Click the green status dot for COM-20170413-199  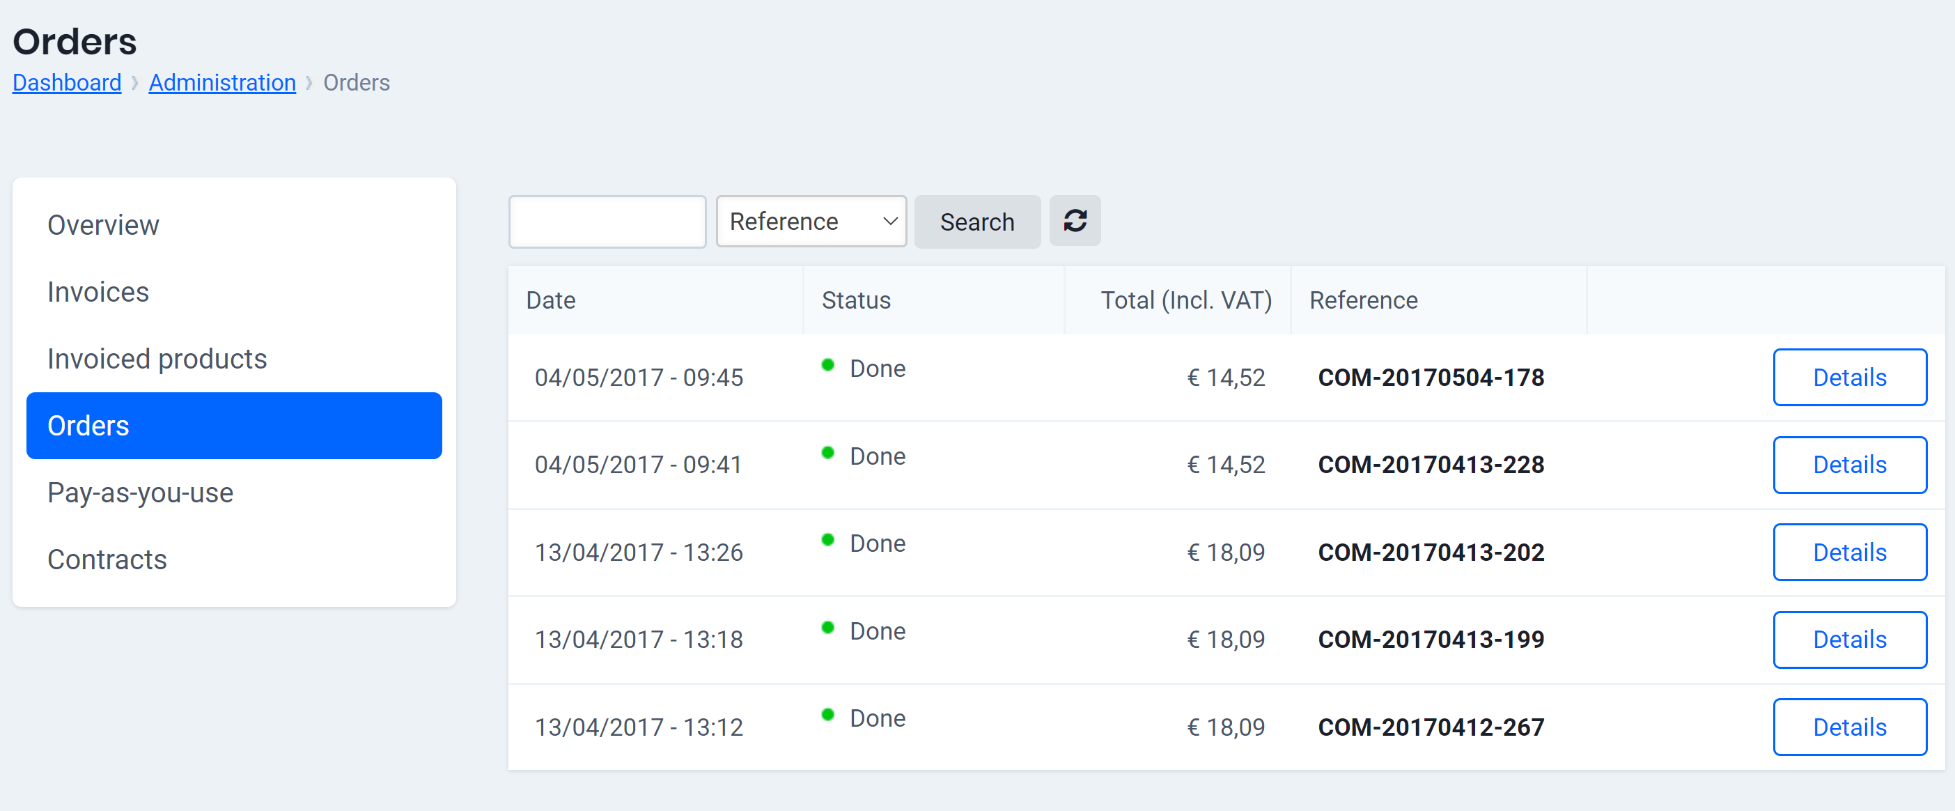coord(828,626)
